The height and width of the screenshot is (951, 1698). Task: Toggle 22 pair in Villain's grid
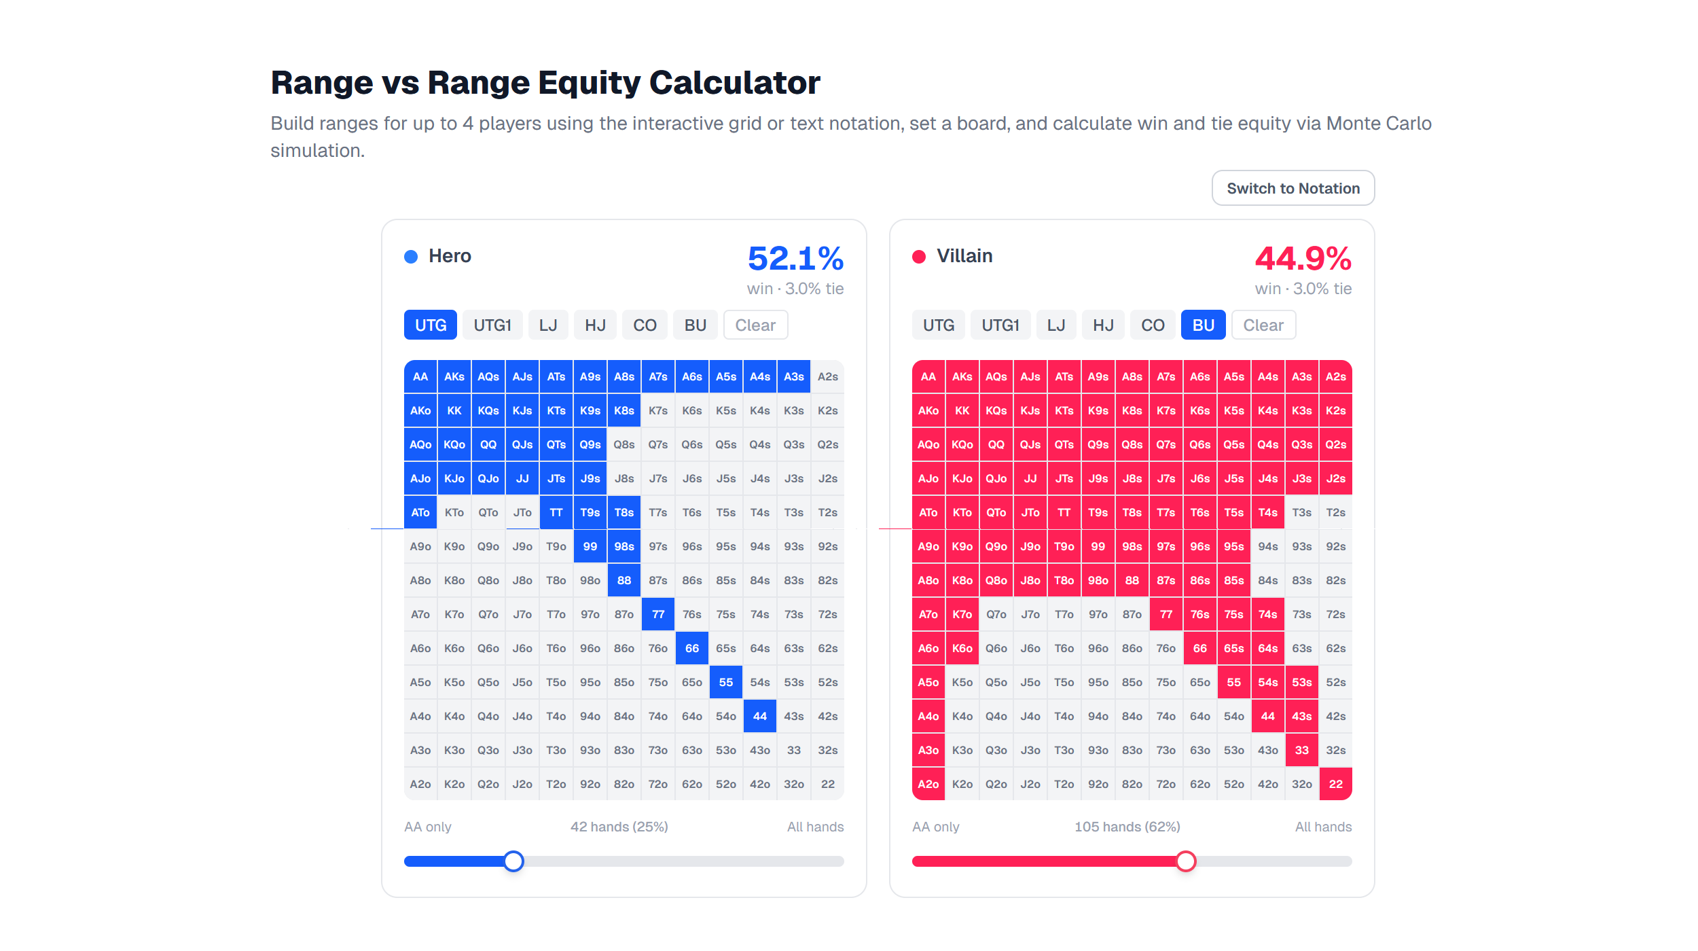click(x=1335, y=784)
